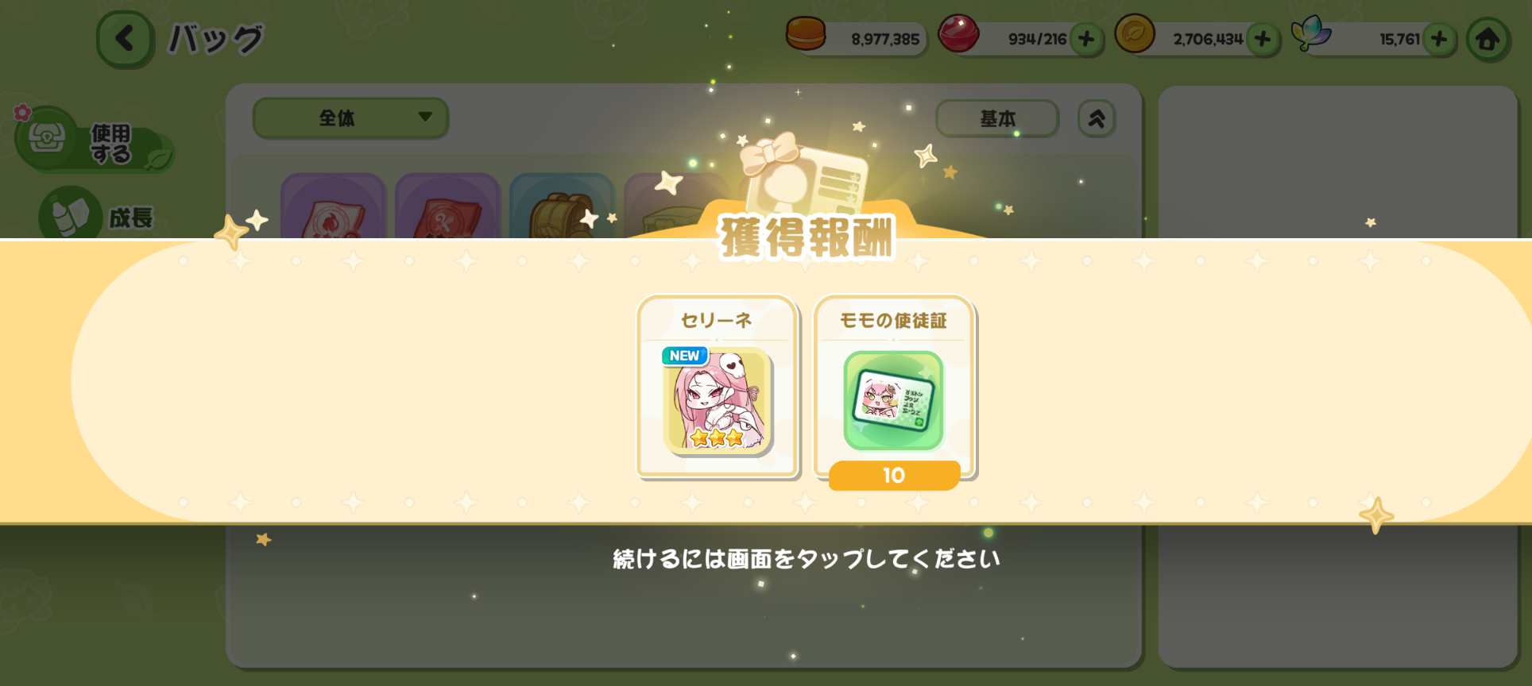Click the red gem currency icon
This screenshot has height=686, width=1532.
958,35
